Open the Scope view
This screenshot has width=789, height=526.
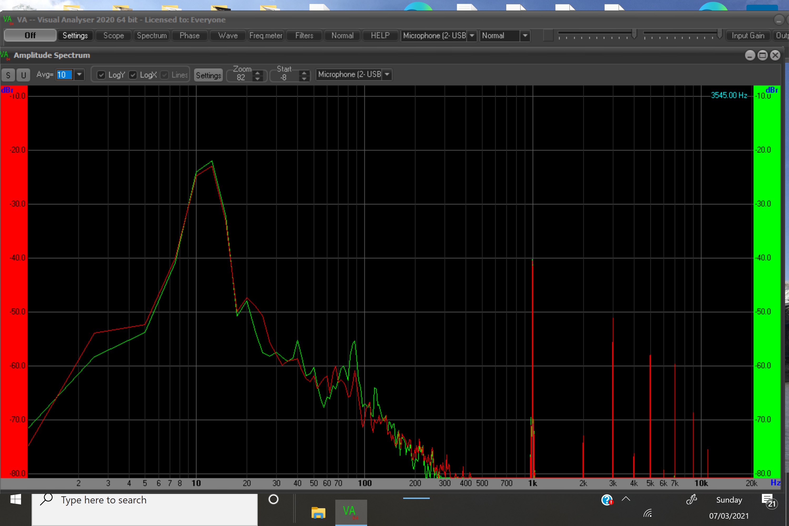pos(113,35)
